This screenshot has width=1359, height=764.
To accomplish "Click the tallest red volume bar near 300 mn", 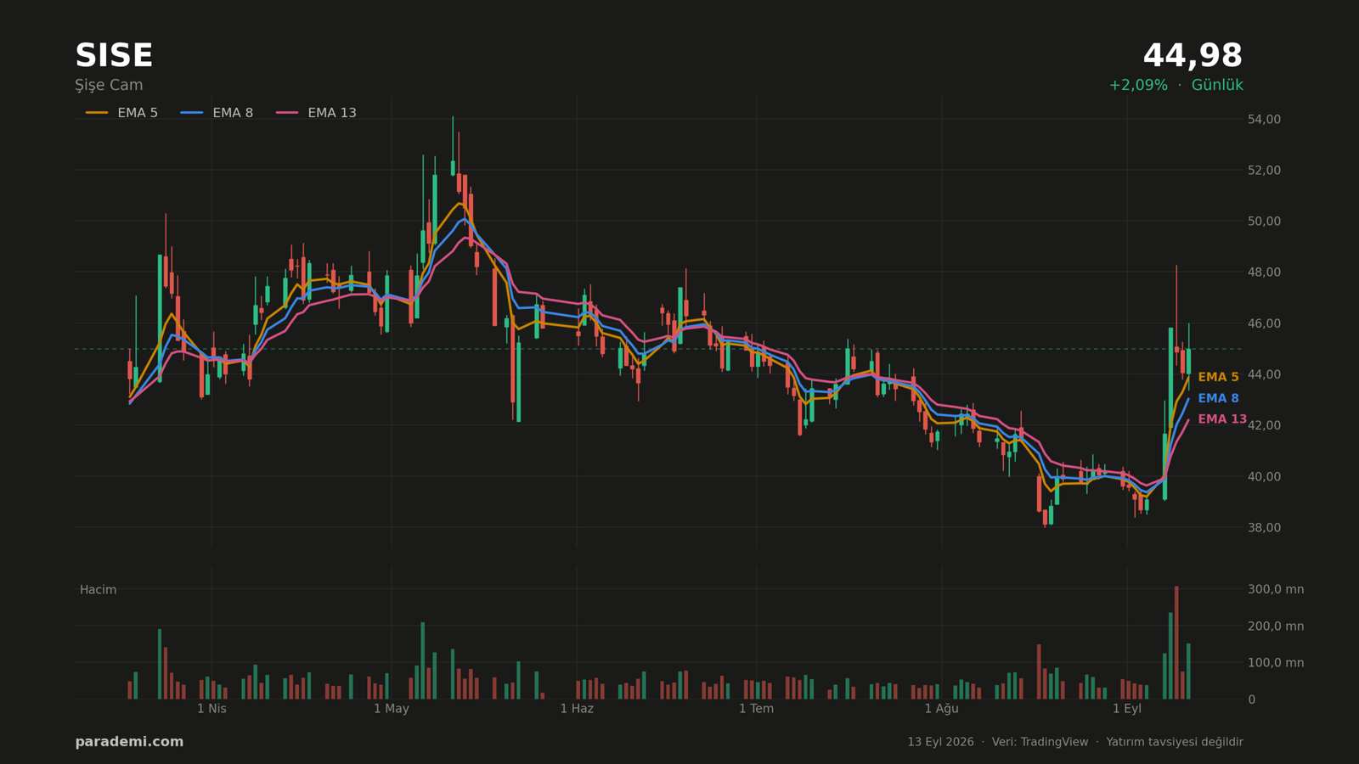I will [1176, 643].
